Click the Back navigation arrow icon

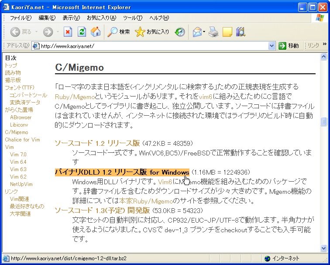tap(15, 32)
